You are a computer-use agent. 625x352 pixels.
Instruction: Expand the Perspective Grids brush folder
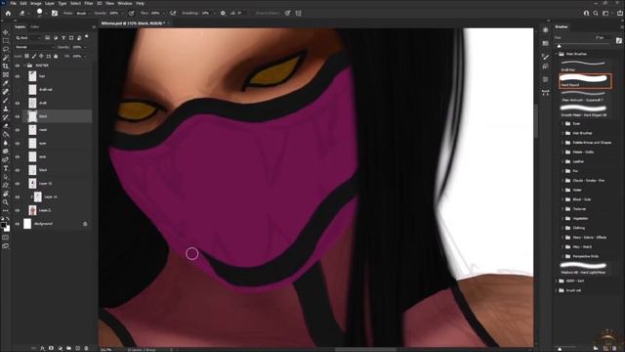(x=562, y=256)
